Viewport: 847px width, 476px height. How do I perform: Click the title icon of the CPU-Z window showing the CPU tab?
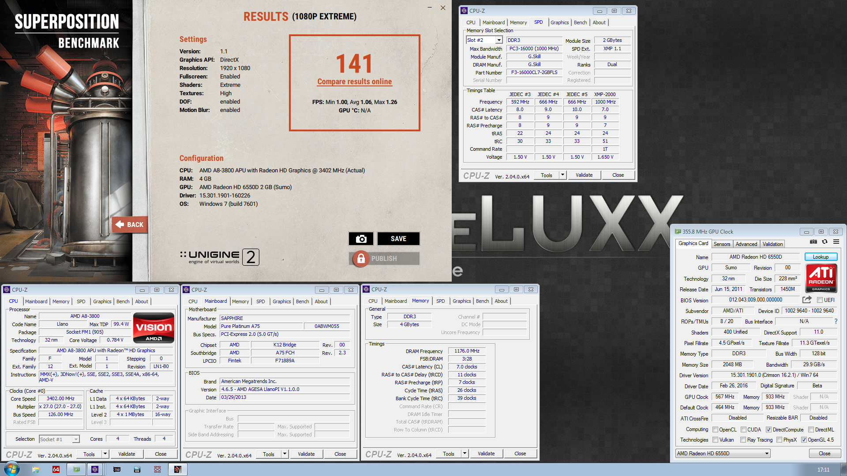coord(7,290)
